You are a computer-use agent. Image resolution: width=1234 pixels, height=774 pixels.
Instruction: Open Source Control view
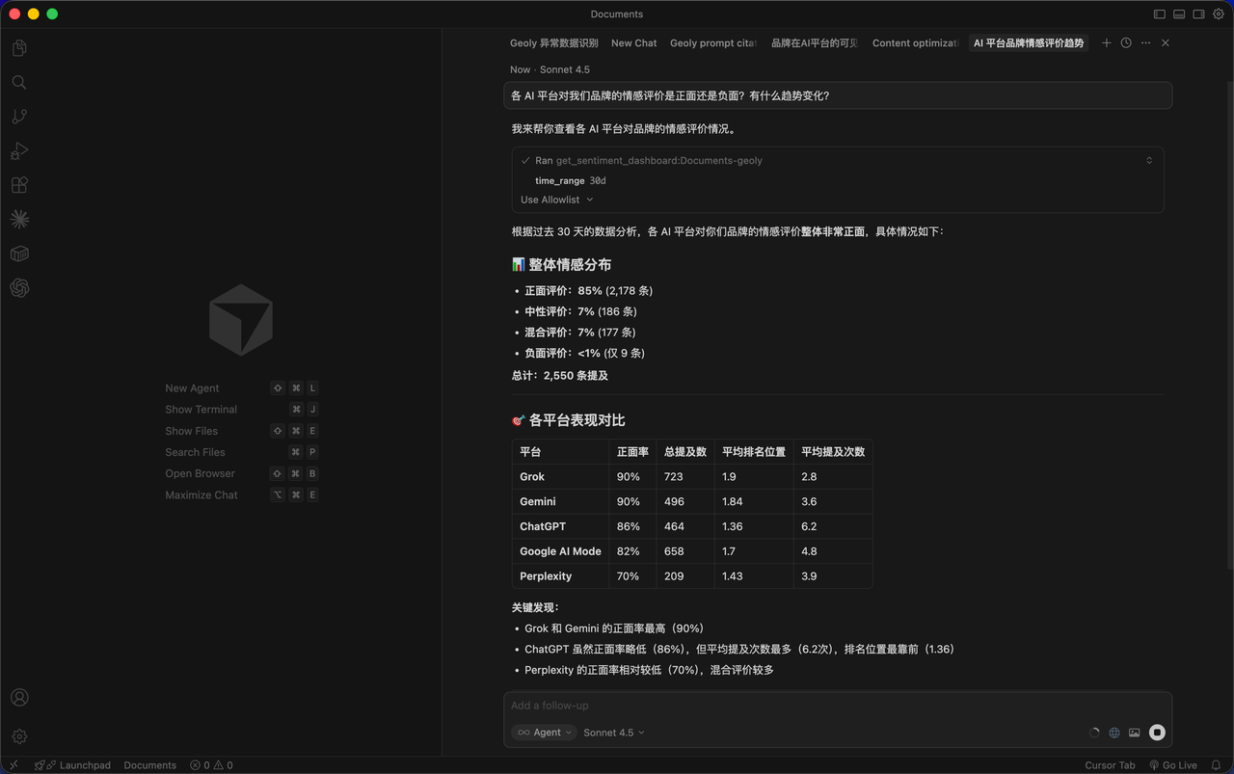coord(19,117)
